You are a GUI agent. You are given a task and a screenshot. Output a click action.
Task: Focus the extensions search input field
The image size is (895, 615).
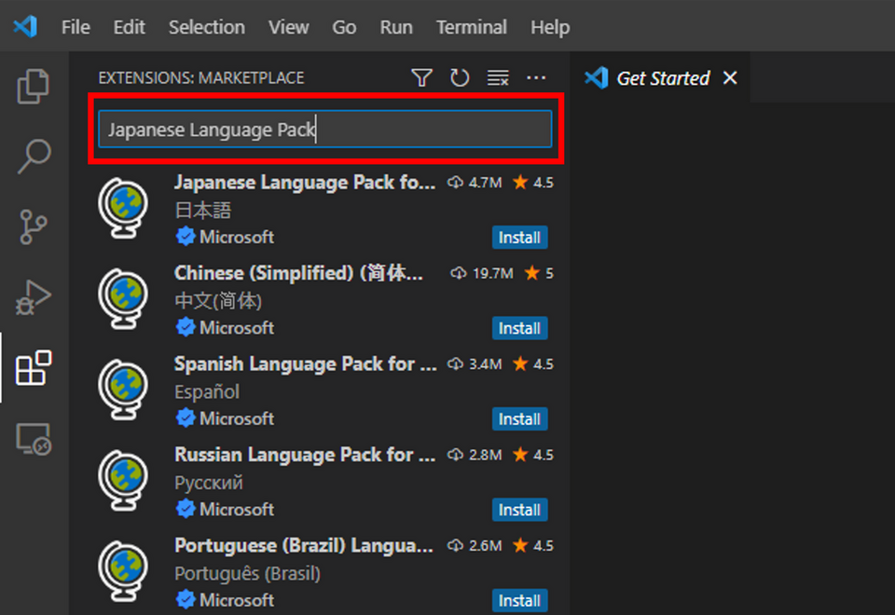325,130
